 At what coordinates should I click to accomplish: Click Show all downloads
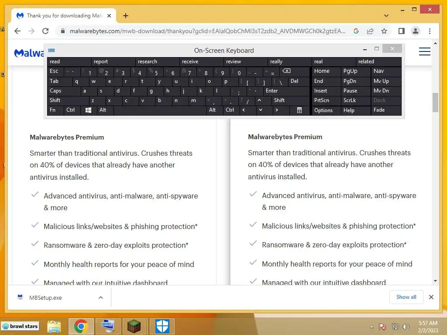406,297
